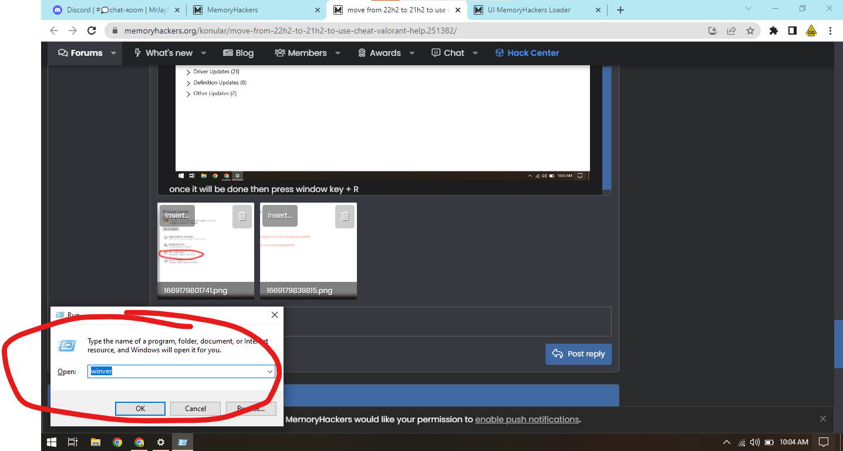The width and height of the screenshot is (843, 451).
Task: Expand the What's new dropdown arrow
Action: [x=203, y=53]
